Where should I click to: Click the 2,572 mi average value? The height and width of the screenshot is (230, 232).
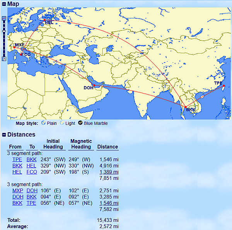[109, 227]
